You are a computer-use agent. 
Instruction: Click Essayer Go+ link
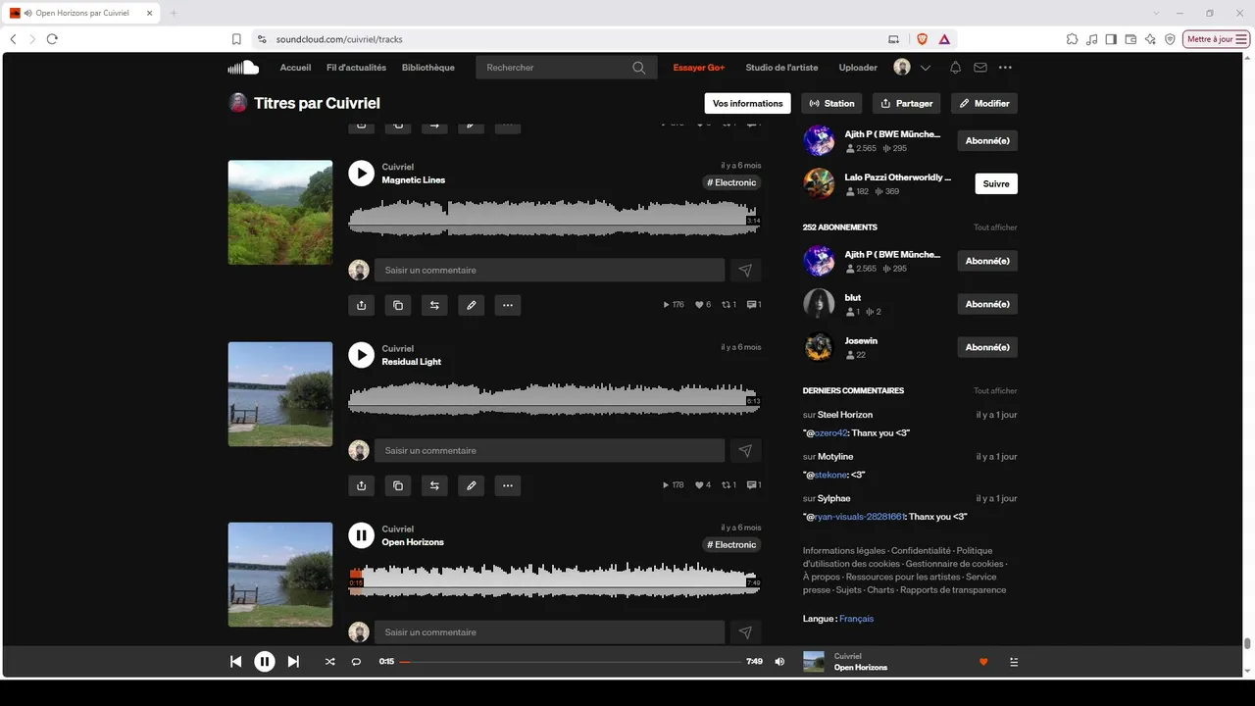(x=699, y=68)
